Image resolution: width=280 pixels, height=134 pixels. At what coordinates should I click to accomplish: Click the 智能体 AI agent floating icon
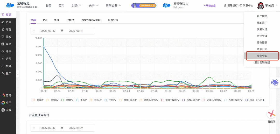pyautogui.click(x=271, y=114)
